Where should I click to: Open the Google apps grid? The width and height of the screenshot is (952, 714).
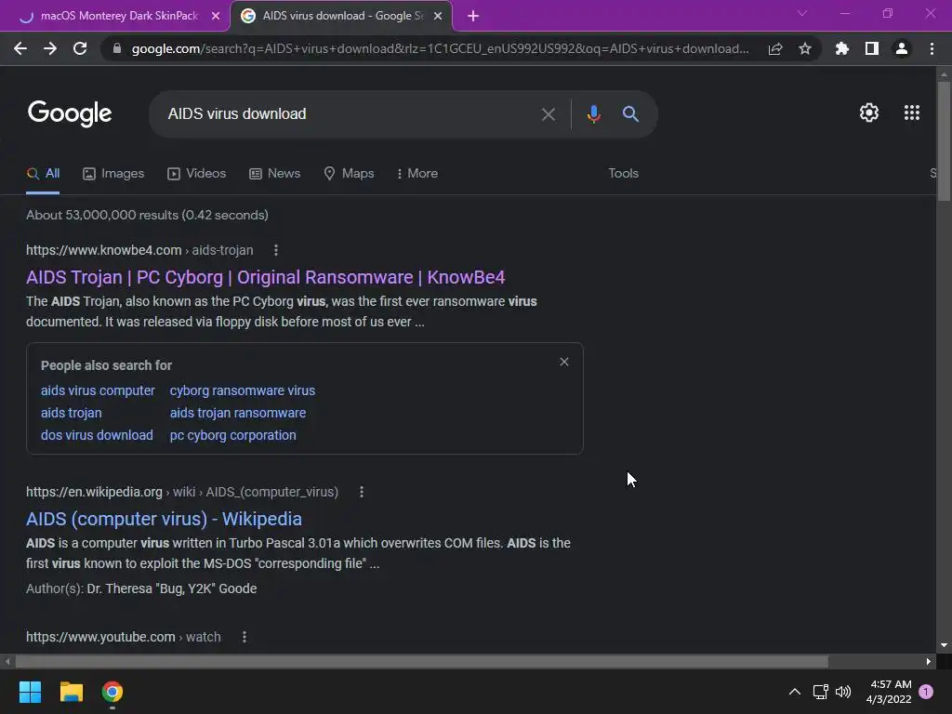(912, 112)
